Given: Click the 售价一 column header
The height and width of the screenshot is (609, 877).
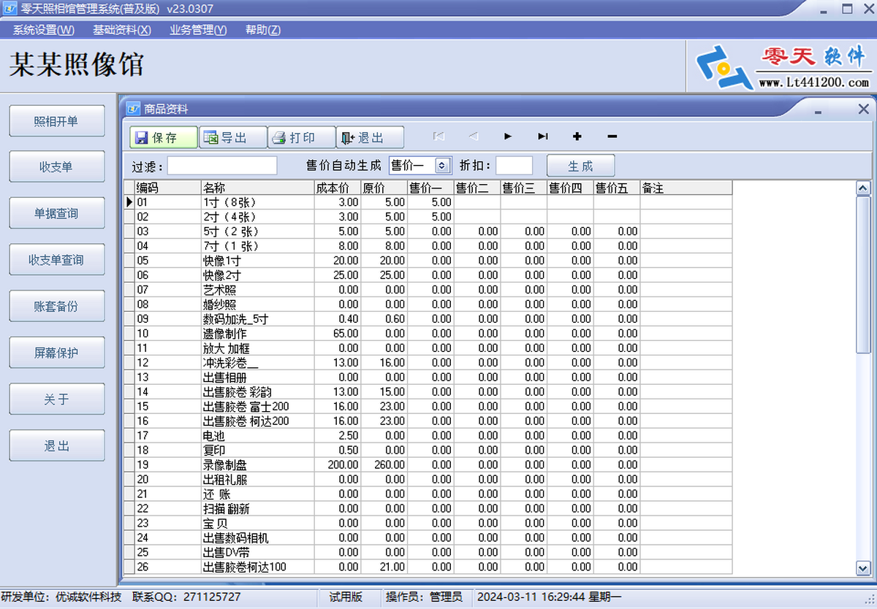Looking at the screenshot, I should [431, 188].
